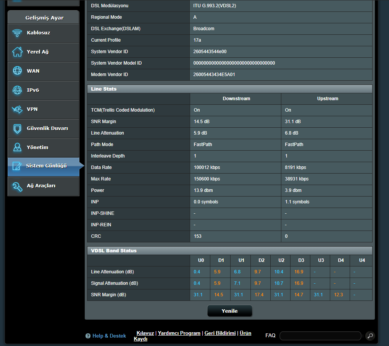Image resolution: width=389 pixels, height=346 pixels.
Task: Click the Downstream column header
Action: pos(236,99)
